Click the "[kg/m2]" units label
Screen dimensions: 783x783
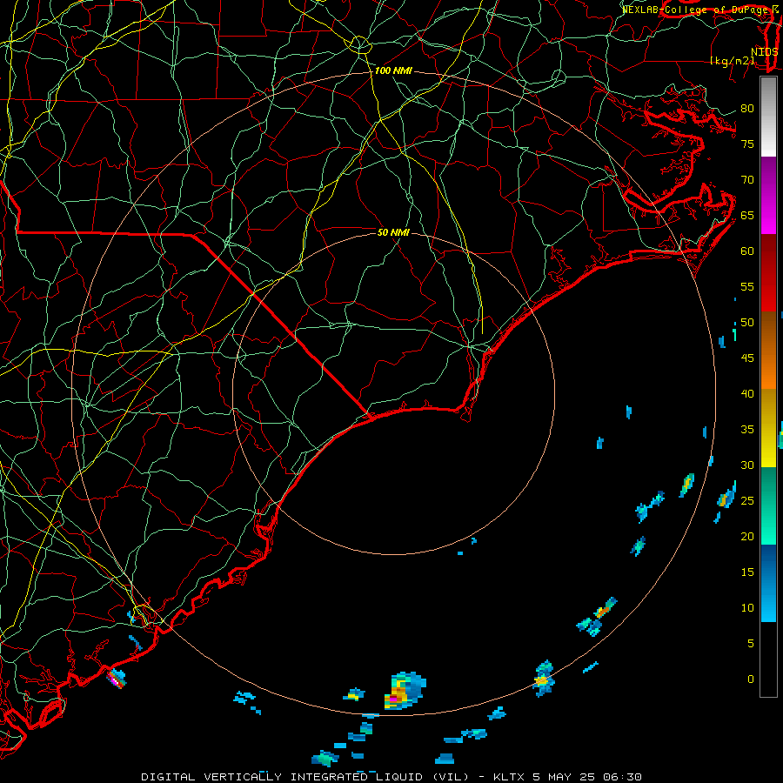733,61
